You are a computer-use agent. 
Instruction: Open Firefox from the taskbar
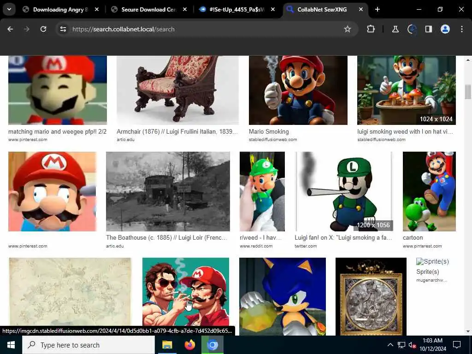189,345
